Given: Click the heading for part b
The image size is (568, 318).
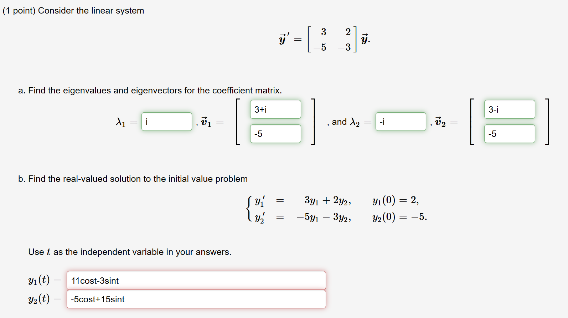Looking at the screenshot, I should coord(133,179).
